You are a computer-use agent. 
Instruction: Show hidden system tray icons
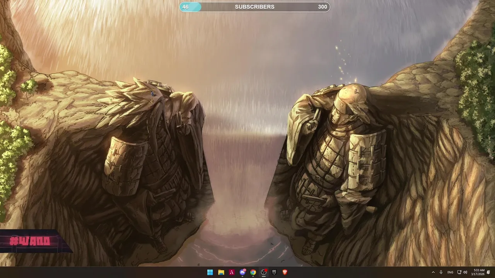pos(433,272)
